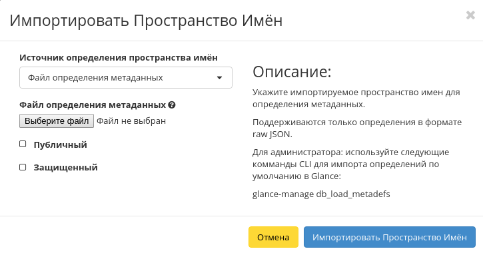Click the 'Для администратора' CLI hint paragraph
483x255 pixels.
[x=351, y=164]
